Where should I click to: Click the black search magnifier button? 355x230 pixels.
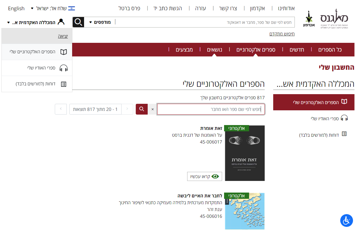(78, 22)
